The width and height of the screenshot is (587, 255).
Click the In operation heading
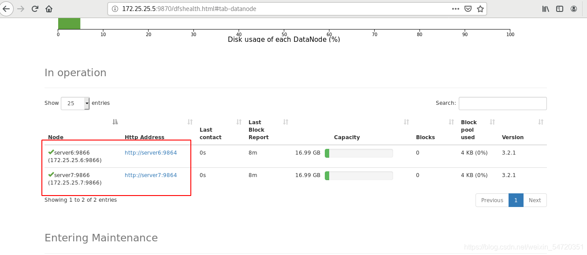pyautogui.click(x=75, y=73)
